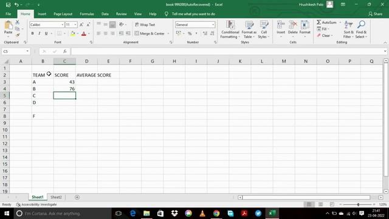Switch to the Data tab
Viewport: 389px width, 219px height.
(x=105, y=14)
